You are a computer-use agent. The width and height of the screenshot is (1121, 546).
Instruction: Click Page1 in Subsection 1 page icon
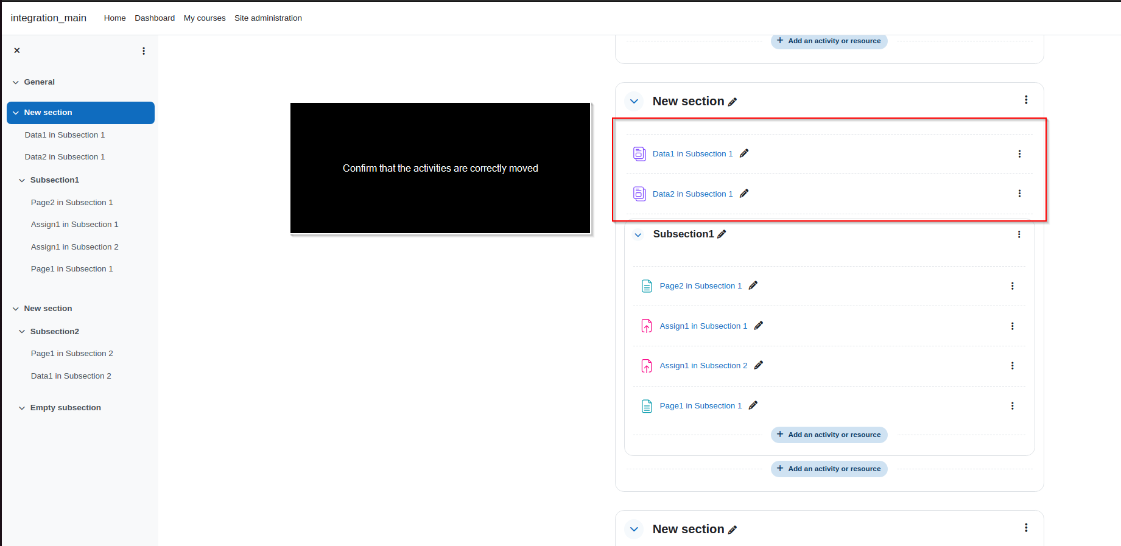point(647,406)
